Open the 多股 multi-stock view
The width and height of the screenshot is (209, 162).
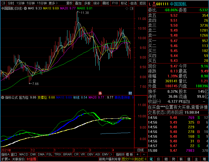coord(87,3)
